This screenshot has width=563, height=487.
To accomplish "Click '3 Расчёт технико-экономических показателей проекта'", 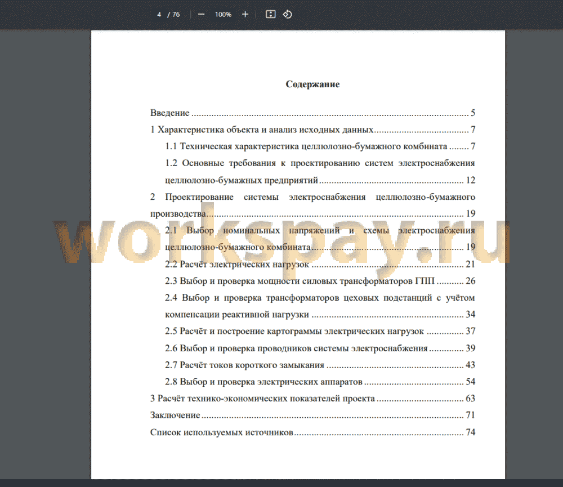I will click(312, 398).
